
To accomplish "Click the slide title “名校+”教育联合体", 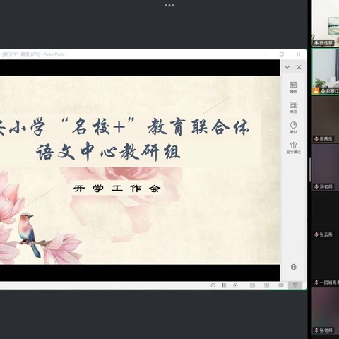I will [155, 127].
